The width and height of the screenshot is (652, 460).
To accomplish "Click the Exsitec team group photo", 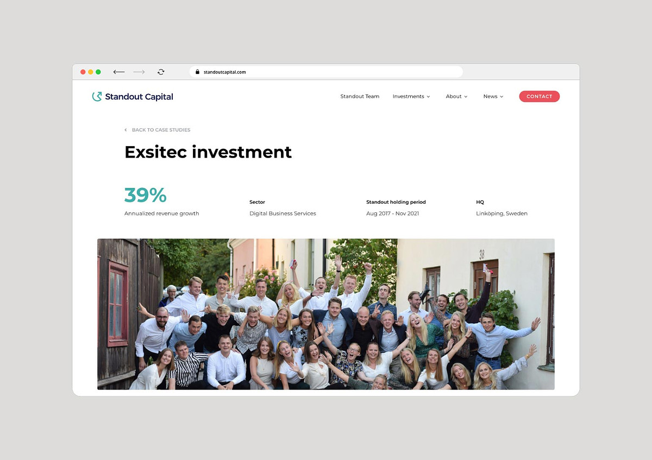I will [326, 314].
